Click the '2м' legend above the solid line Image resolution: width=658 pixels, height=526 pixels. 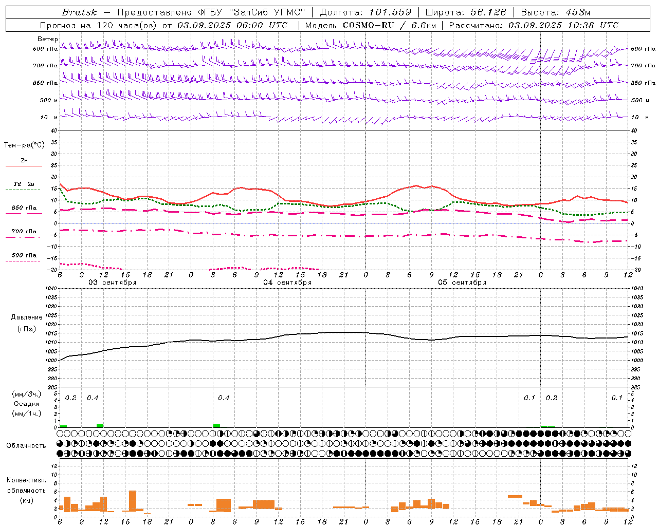(x=24, y=160)
